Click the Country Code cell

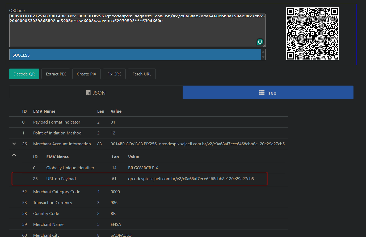click(x=46, y=213)
